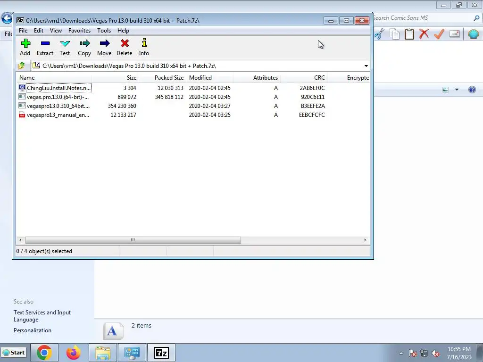Sort by the Size column header
The width and height of the screenshot is (483, 362).
pyautogui.click(x=115, y=78)
